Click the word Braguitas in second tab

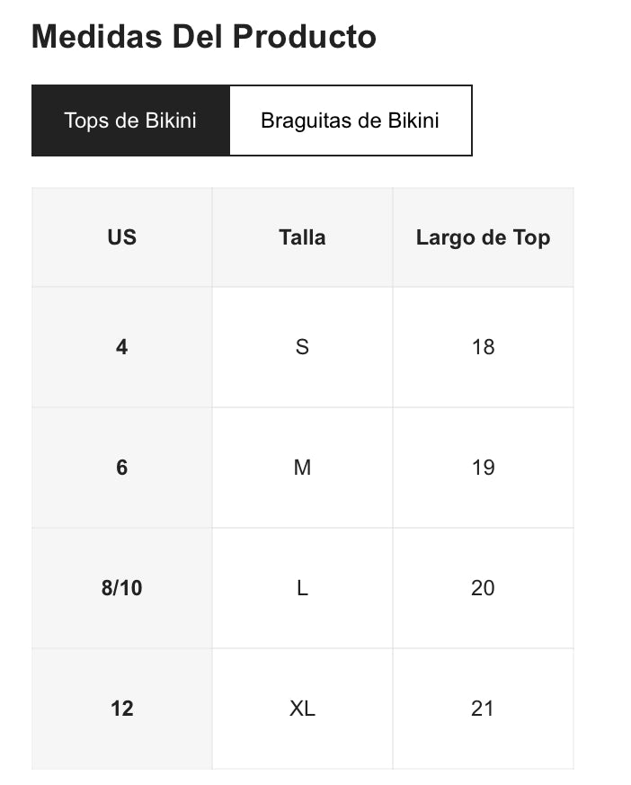click(x=304, y=120)
